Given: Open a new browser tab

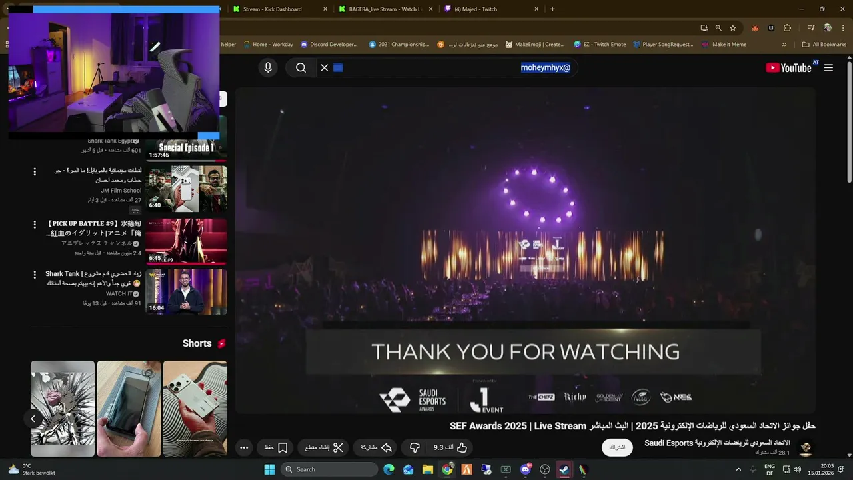Looking at the screenshot, I should click(552, 9).
